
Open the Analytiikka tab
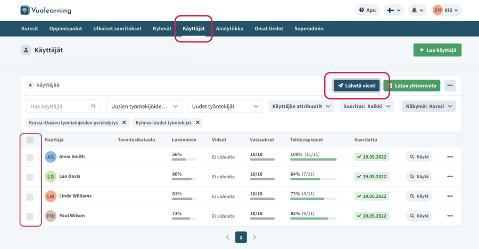click(x=229, y=29)
